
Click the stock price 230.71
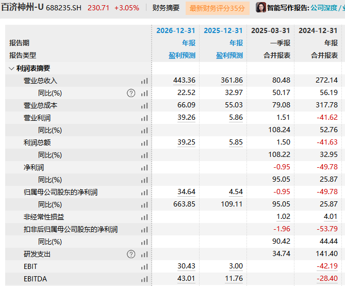[x=98, y=8]
